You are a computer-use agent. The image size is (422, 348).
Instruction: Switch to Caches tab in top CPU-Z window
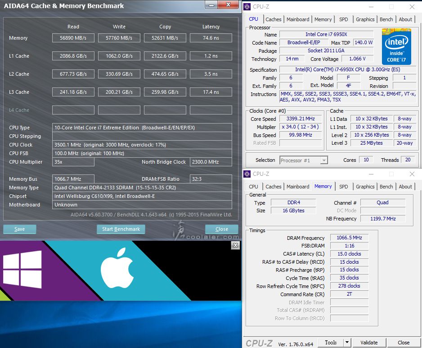pyautogui.click(x=273, y=19)
